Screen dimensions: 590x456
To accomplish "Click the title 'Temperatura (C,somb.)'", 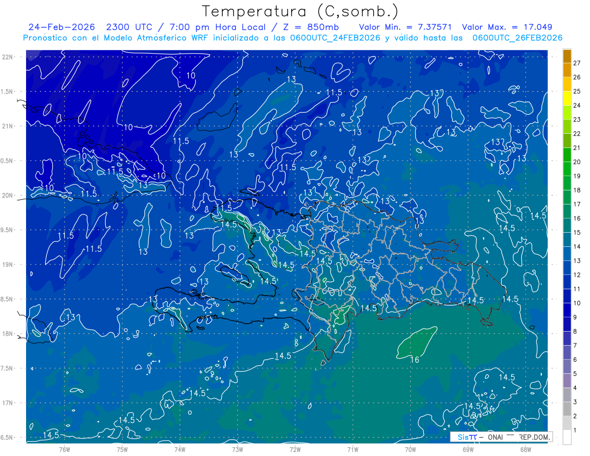I will 300,12.
